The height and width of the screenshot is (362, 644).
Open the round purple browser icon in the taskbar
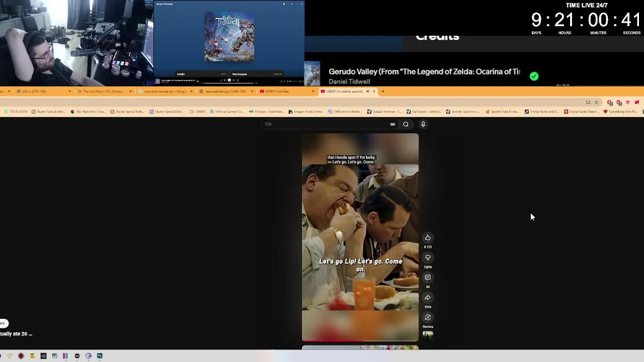[88, 356]
